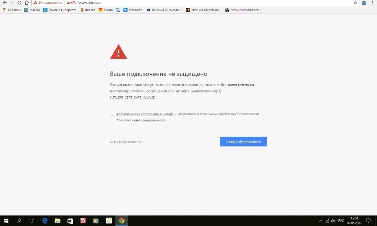Follow the 'Автоматически отправлять в Google' link
This screenshot has height=226, width=377.
(x=145, y=114)
